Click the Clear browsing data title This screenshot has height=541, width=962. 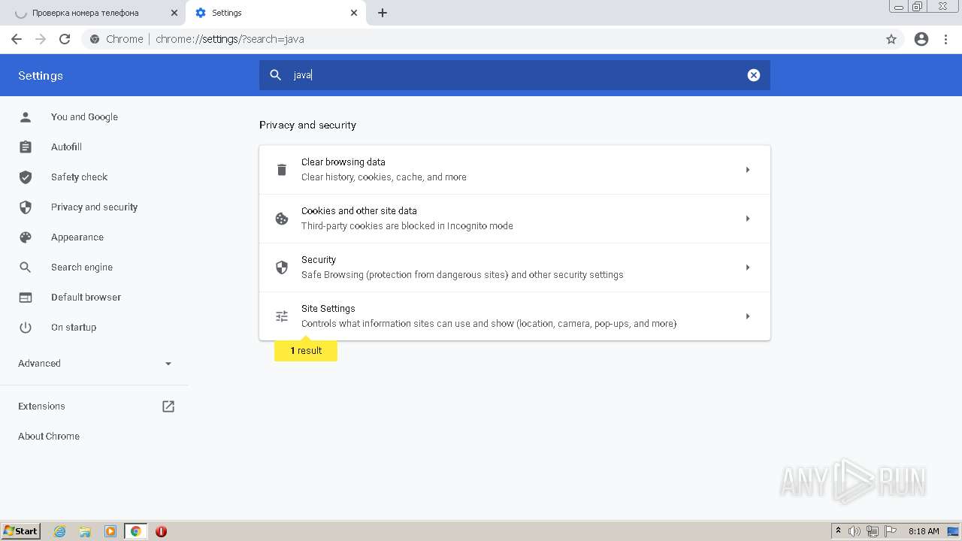343,162
